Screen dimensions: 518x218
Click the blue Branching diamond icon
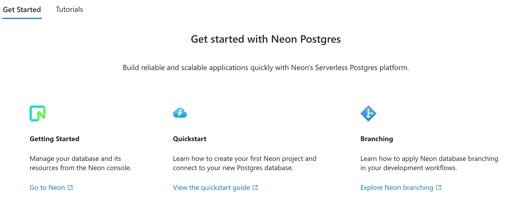point(369,113)
